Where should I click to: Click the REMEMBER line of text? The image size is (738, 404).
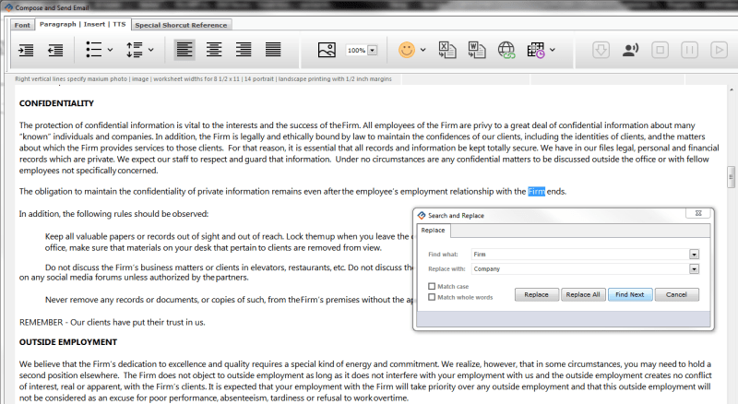click(x=112, y=323)
